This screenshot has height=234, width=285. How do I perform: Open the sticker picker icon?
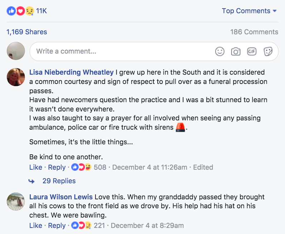pos(268,51)
